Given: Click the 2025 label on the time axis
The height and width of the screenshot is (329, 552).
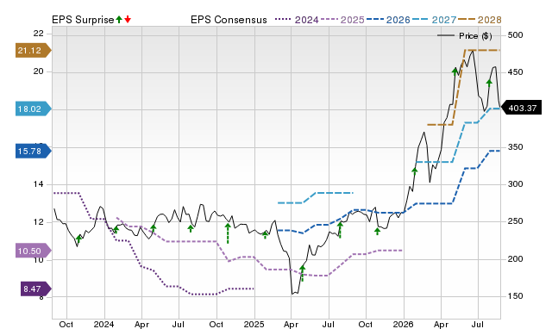Looking at the screenshot, I should [254, 324].
